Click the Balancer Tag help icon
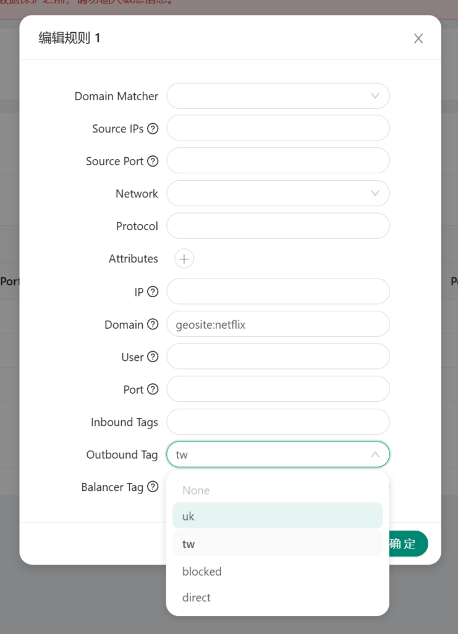 [153, 487]
